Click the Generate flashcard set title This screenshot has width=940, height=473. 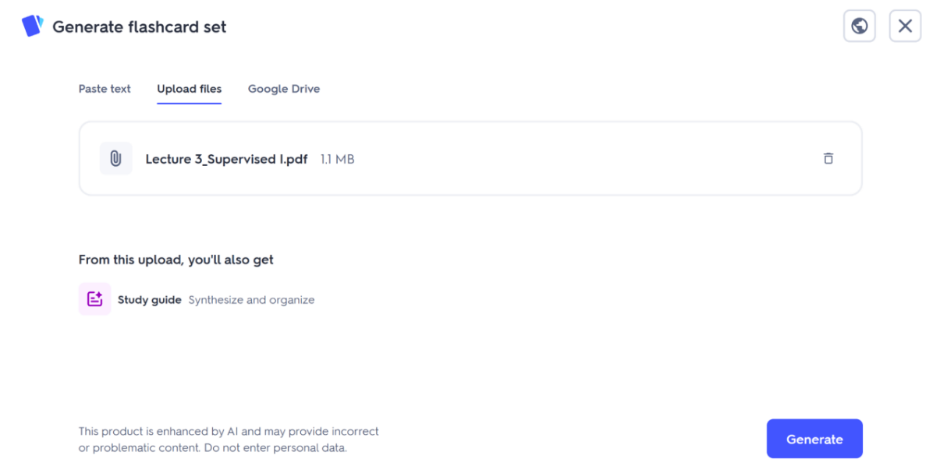[x=139, y=26]
